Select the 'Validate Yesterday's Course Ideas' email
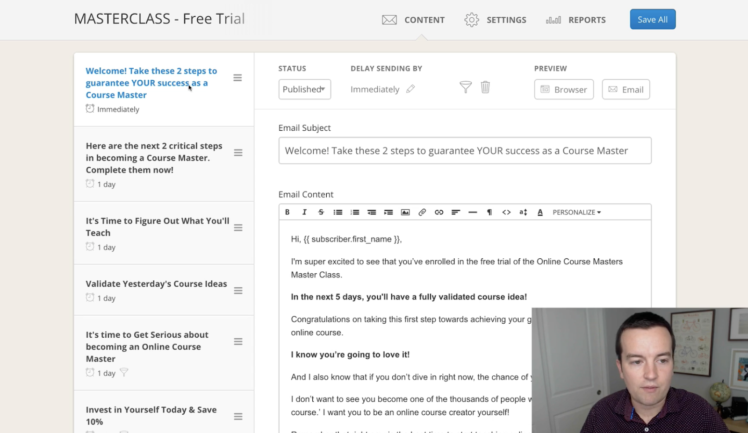The width and height of the screenshot is (748, 433). tap(156, 284)
